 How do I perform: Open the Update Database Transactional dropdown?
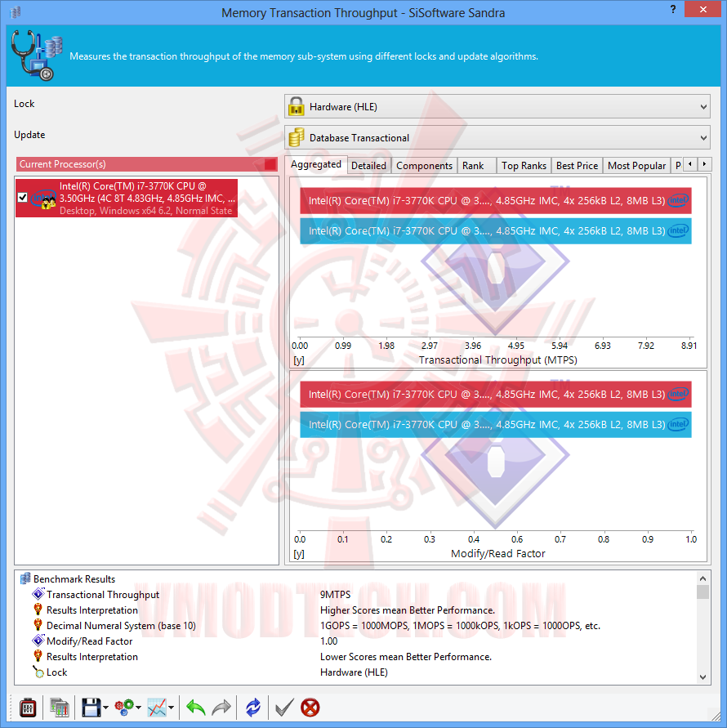tap(497, 138)
